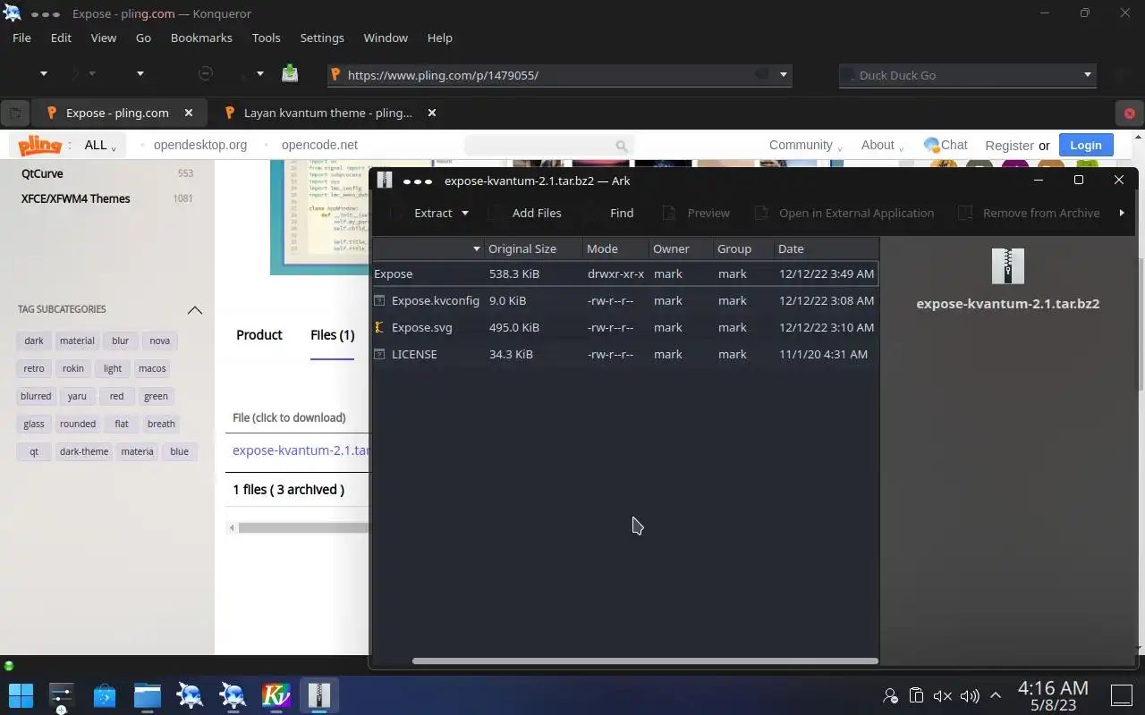Click the red close-tab icon at tab bar end

click(x=1129, y=114)
